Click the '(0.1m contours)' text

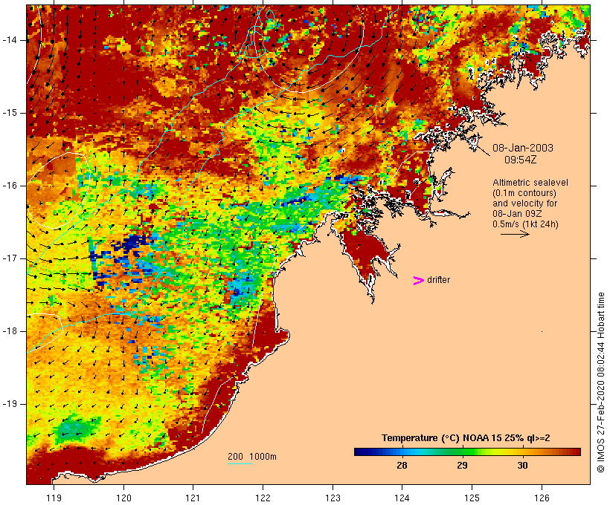(524, 193)
